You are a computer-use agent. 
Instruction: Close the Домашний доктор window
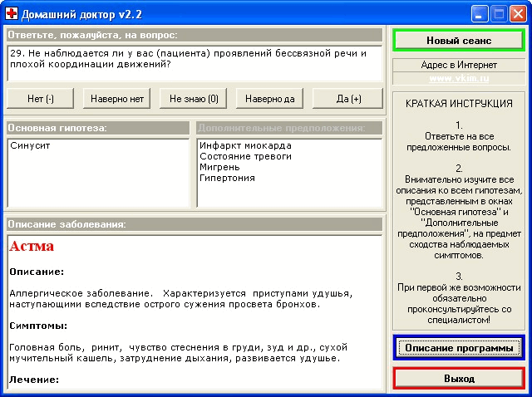click(518, 15)
